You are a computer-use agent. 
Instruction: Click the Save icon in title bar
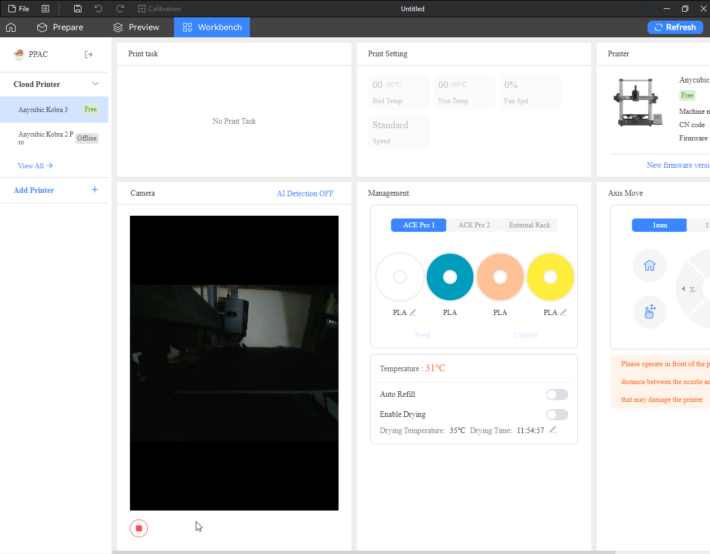(78, 9)
